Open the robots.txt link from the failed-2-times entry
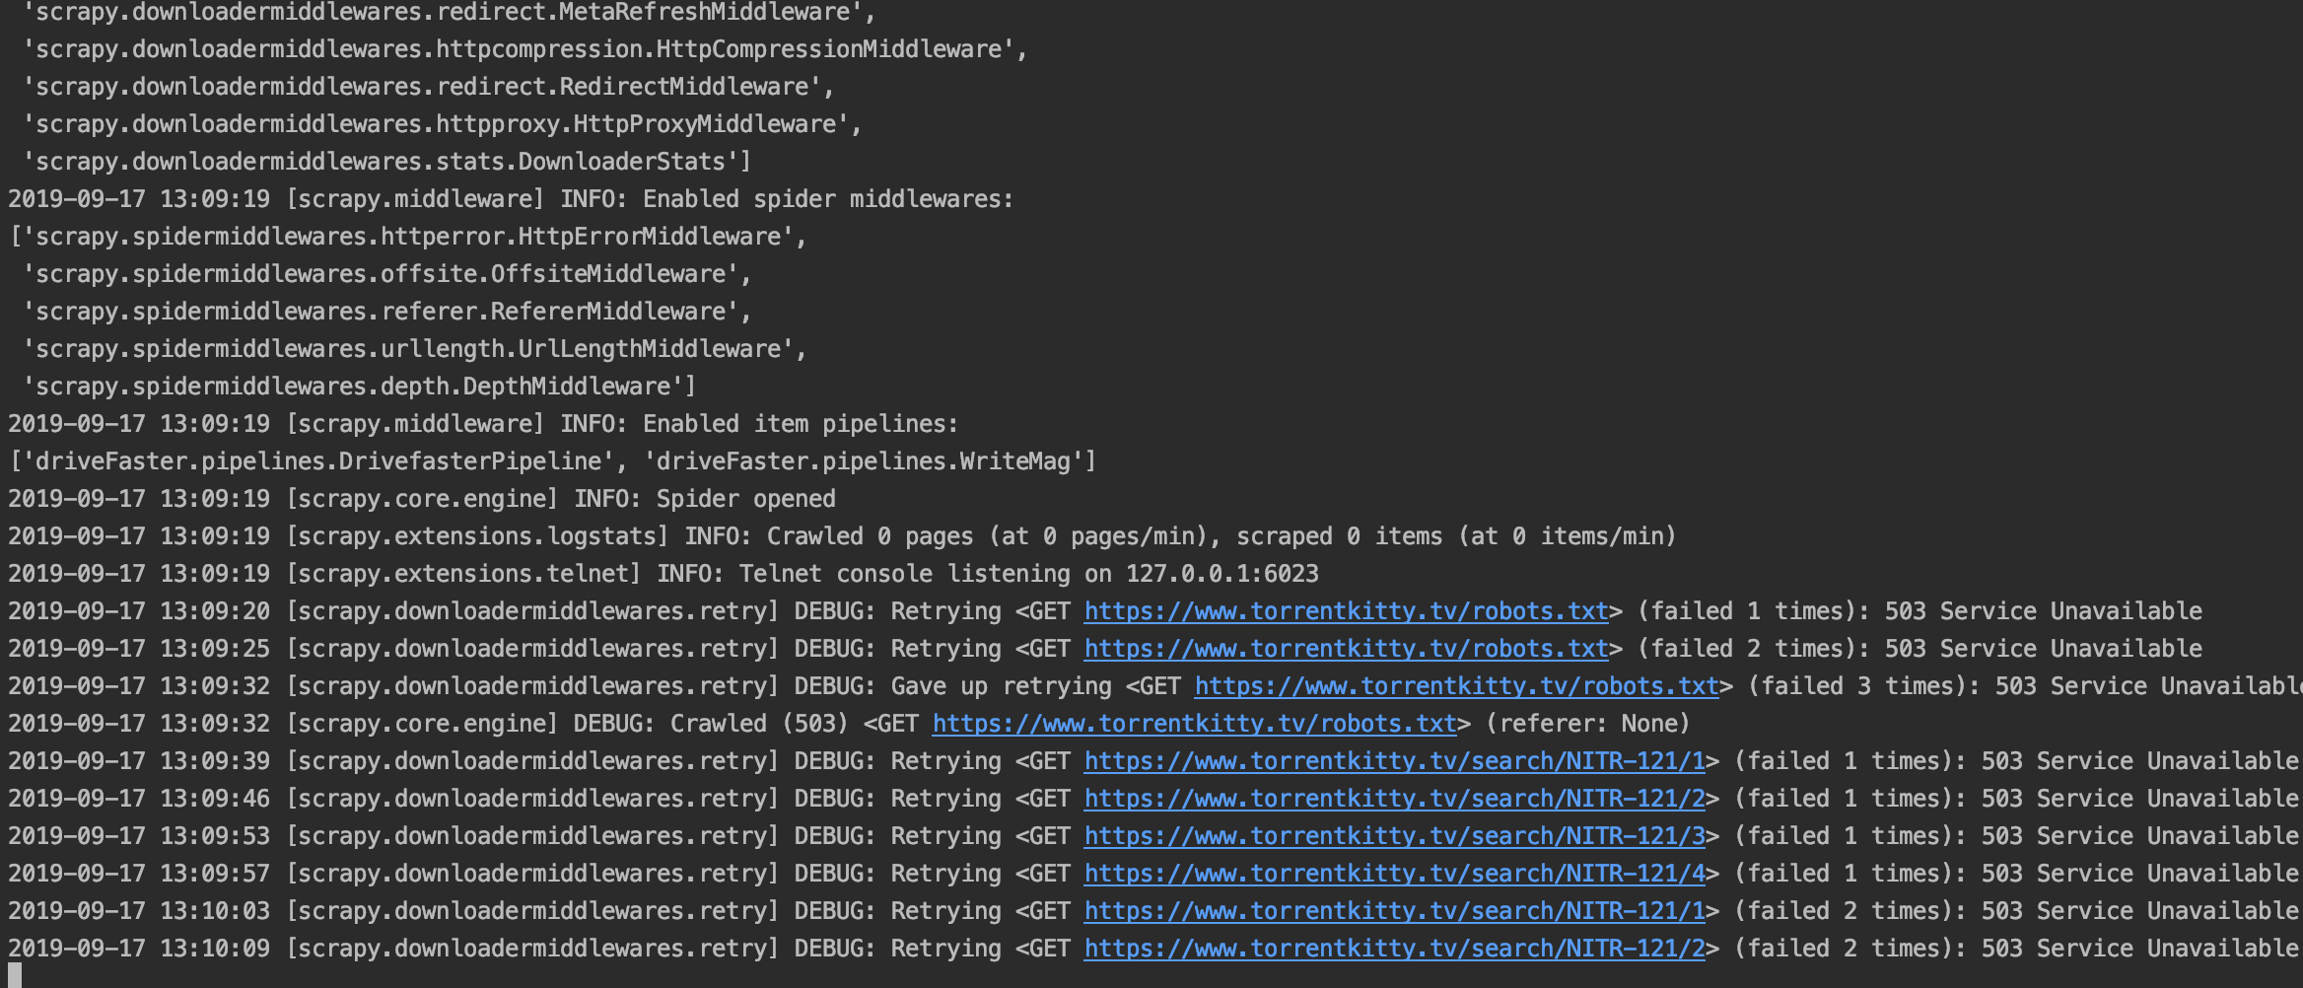The width and height of the screenshot is (2303, 988). (x=1345, y=648)
